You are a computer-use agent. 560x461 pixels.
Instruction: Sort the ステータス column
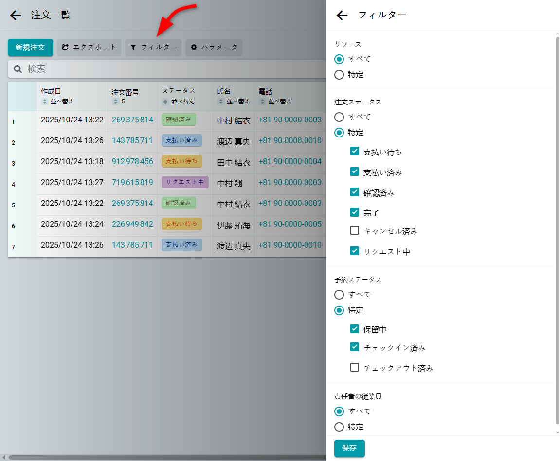click(x=165, y=102)
